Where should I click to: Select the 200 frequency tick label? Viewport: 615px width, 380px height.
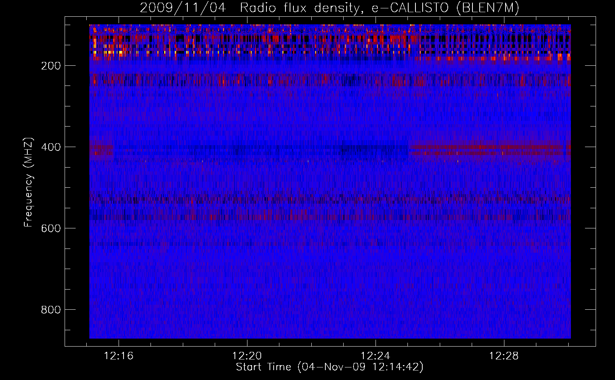point(51,66)
